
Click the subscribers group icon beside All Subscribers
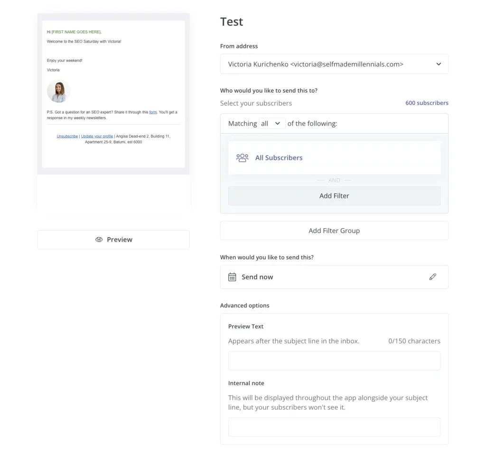(243, 158)
